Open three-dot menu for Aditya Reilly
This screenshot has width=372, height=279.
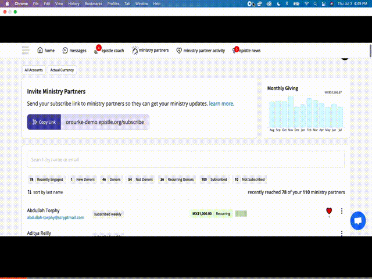click(342, 234)
